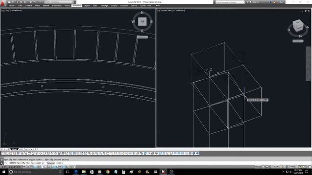
Task: Switch to the Surface ribbon tab
Action: pyautogui.click(x=29, y=5)
